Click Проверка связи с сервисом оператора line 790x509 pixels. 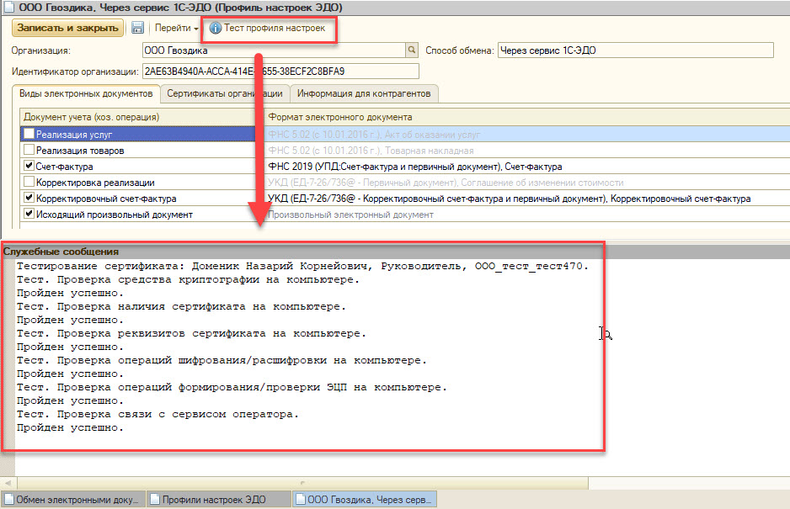(x=157, y=414)
